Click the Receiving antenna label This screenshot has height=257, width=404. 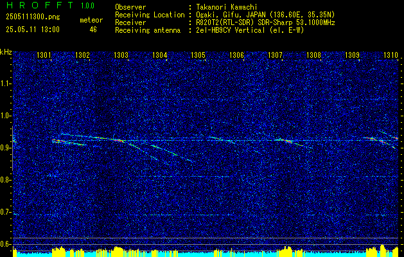tap(148, 30)
